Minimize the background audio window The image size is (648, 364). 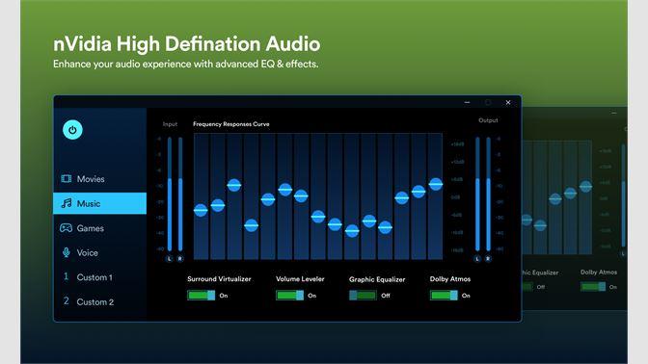[x=614, y=113]
